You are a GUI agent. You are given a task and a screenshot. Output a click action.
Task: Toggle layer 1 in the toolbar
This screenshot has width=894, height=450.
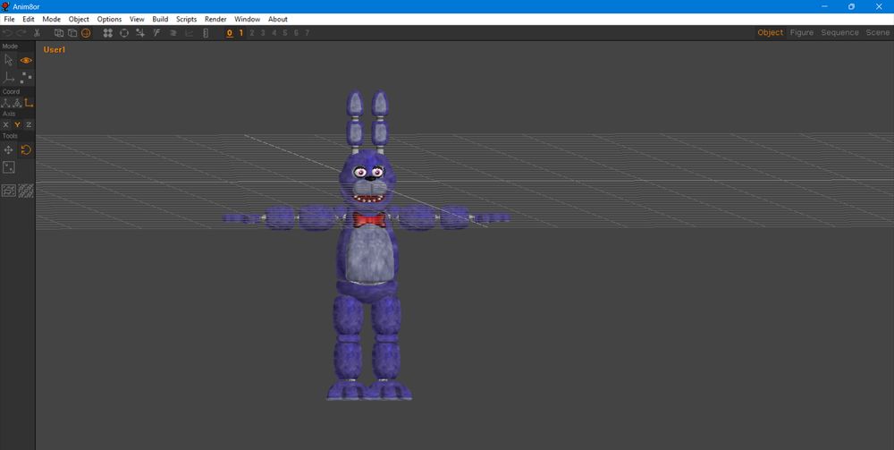coord(241,33)
